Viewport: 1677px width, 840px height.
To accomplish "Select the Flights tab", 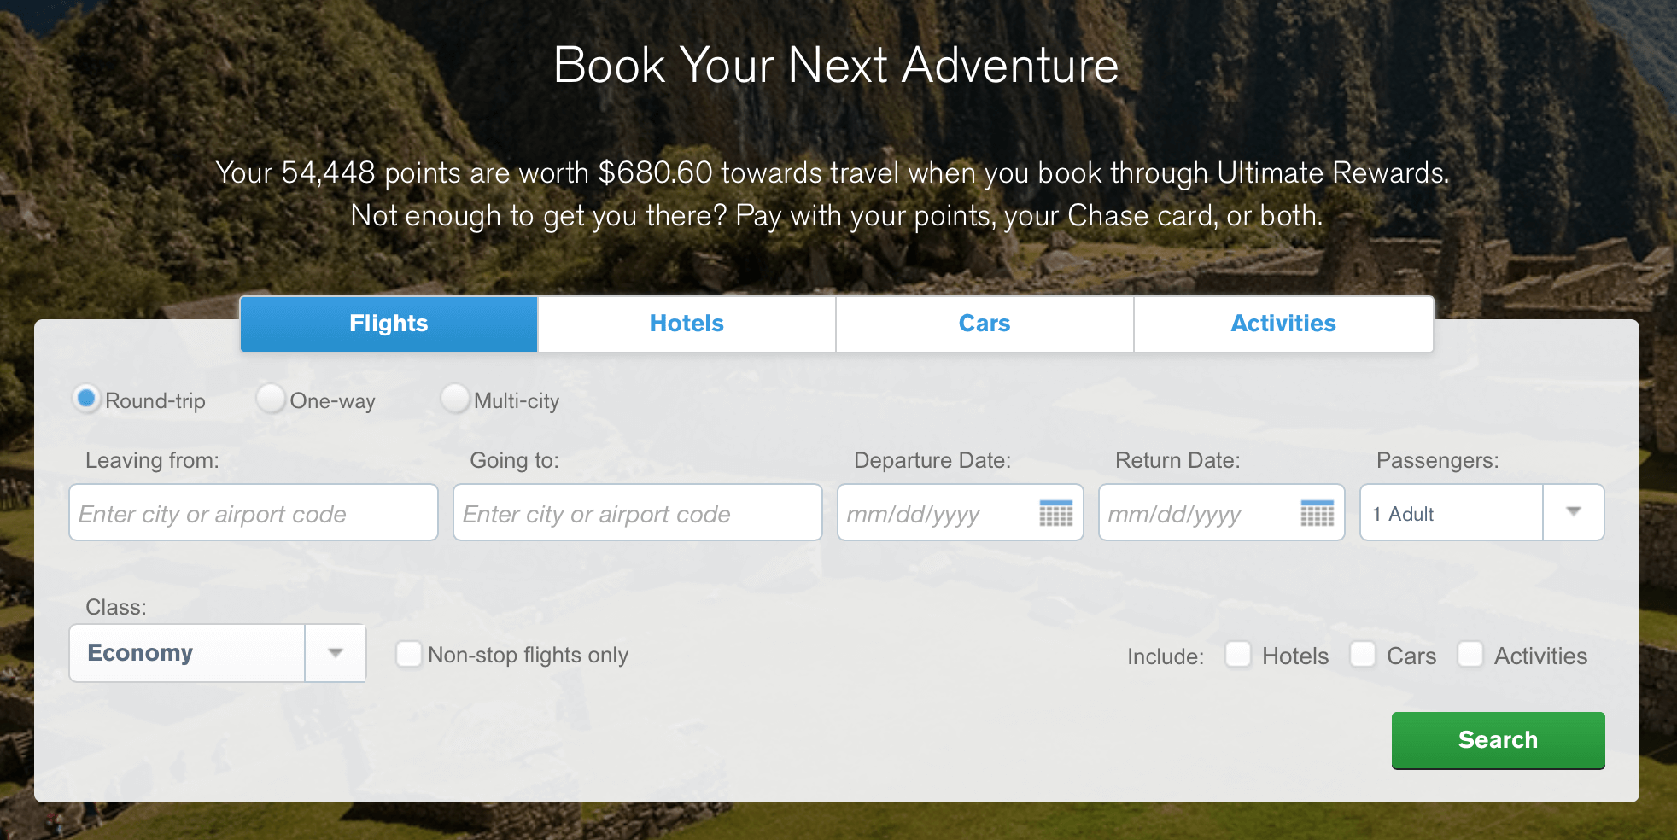I will coord(389,324).
